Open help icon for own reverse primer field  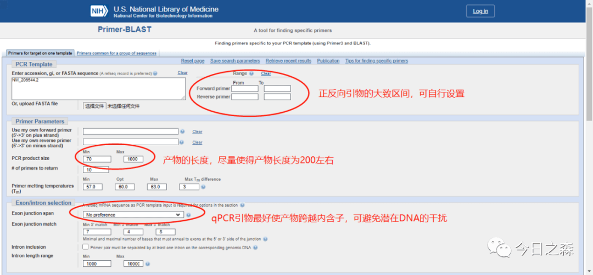point(183,142)
